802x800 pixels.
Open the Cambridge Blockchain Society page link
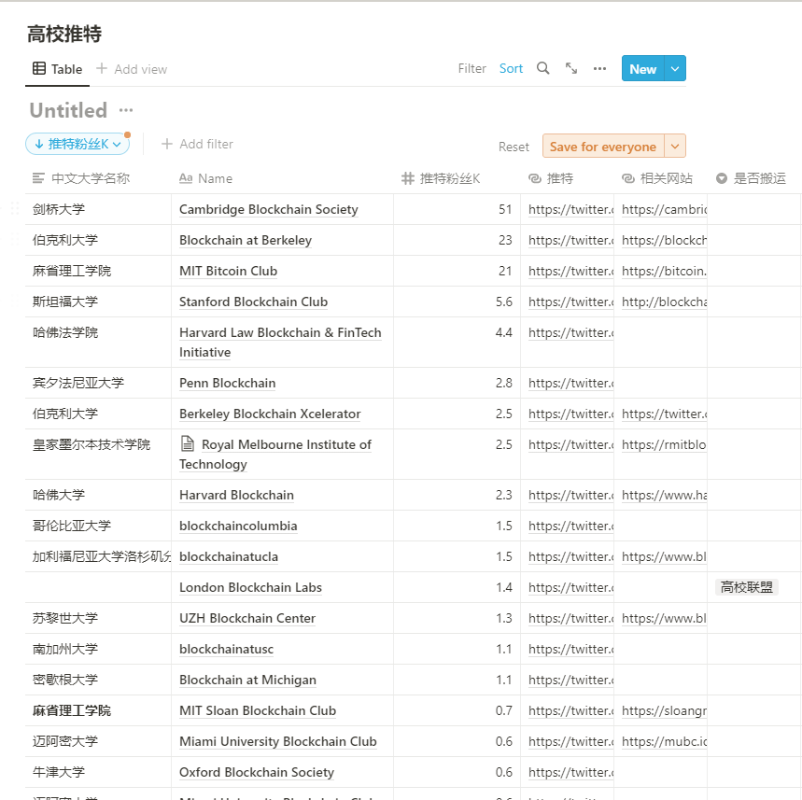(x=268, y=209)
